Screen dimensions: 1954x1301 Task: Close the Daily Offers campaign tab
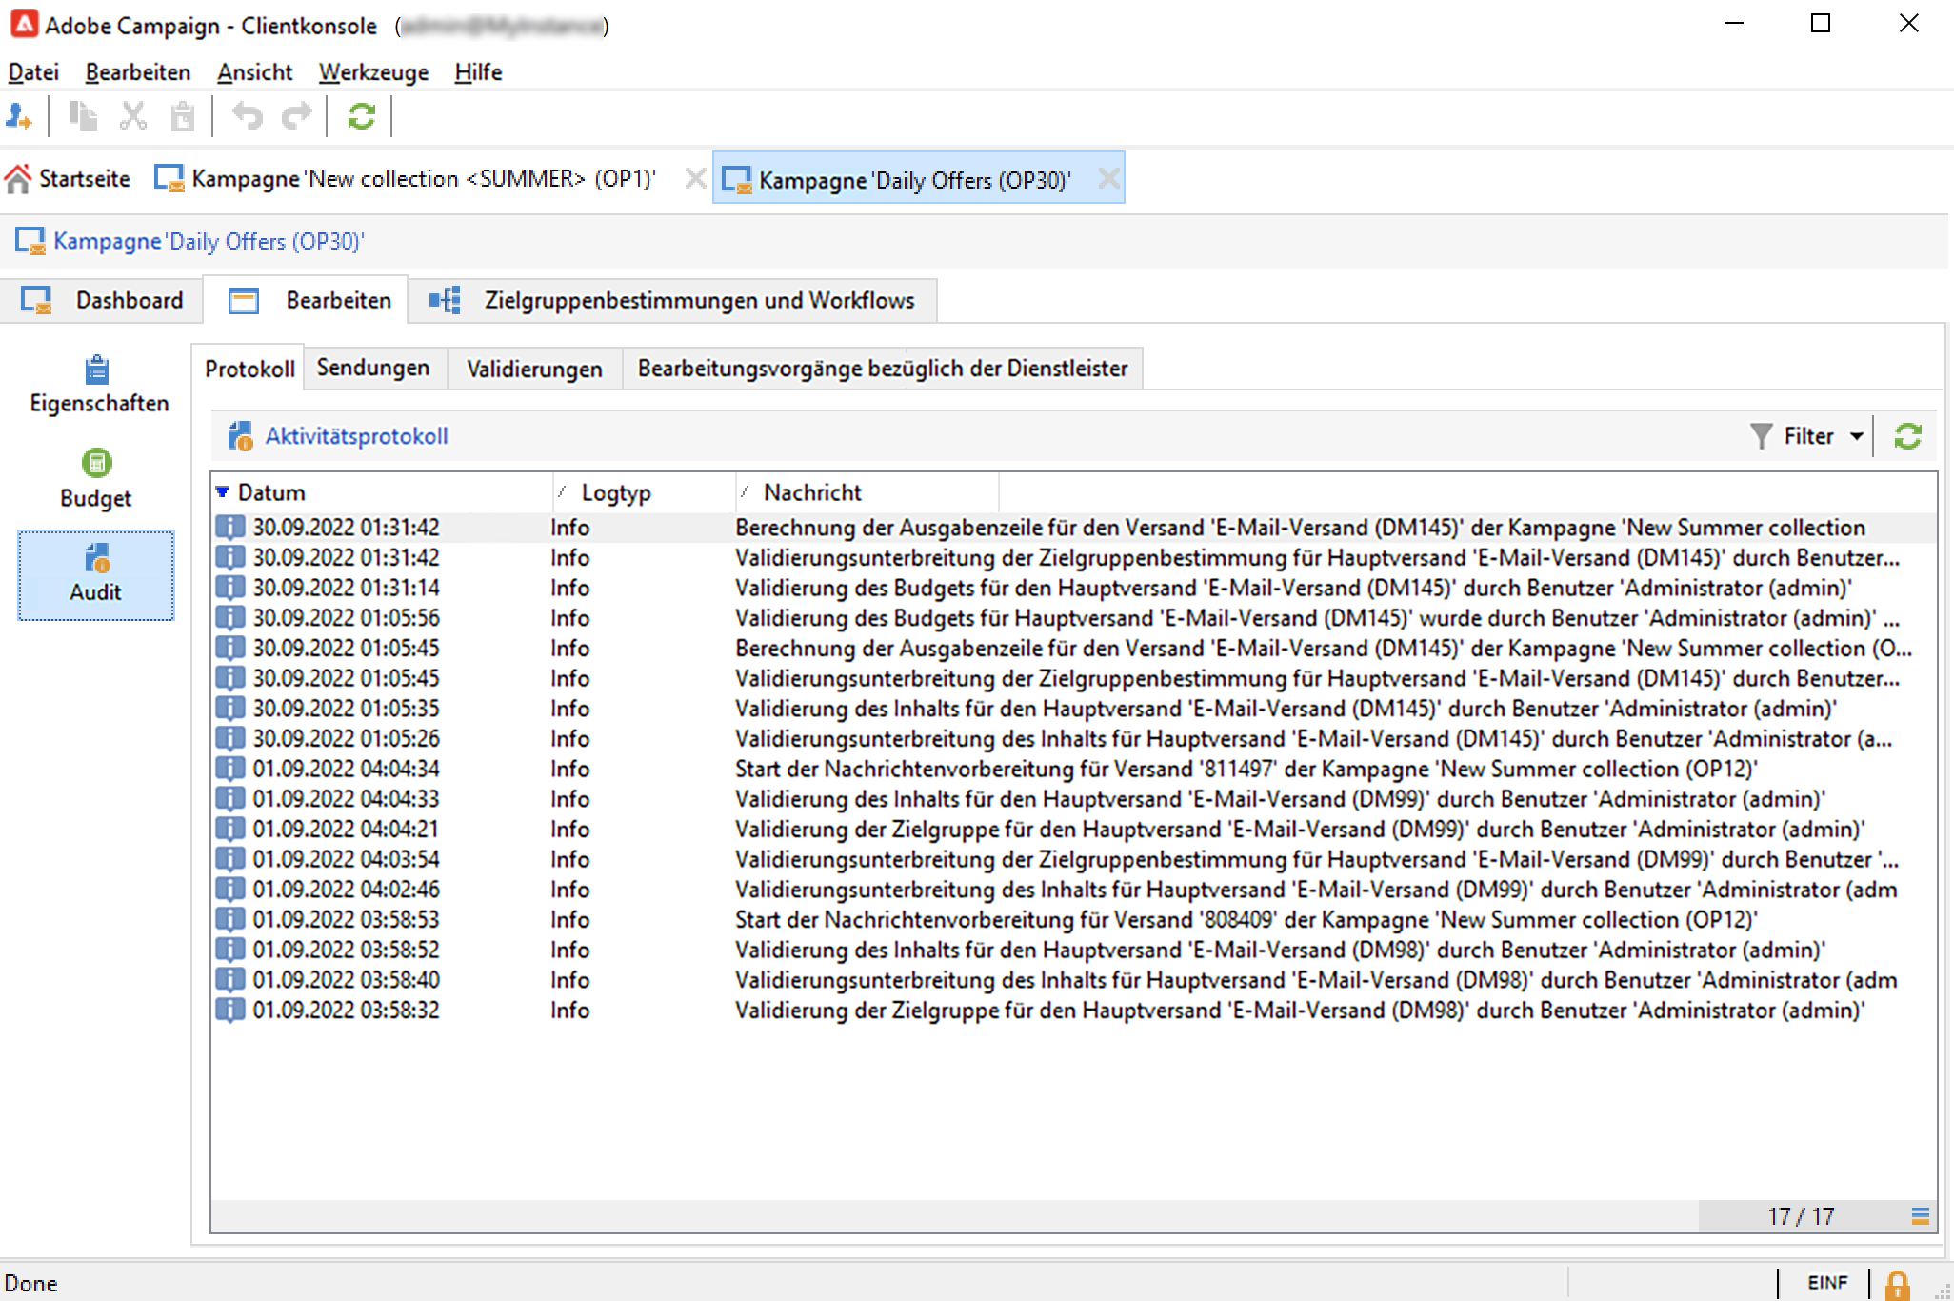click(x=1108, y=178)
